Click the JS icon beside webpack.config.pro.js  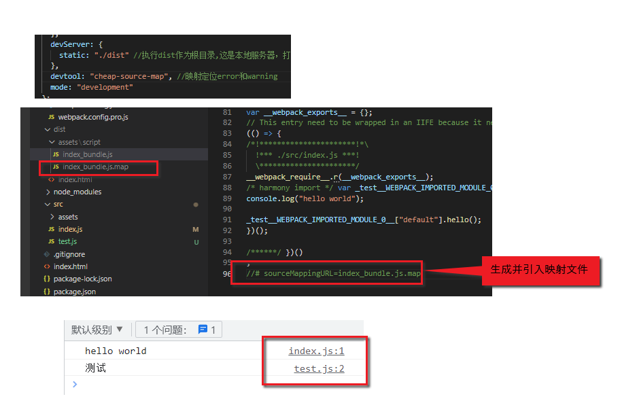[x=52, y=117]
